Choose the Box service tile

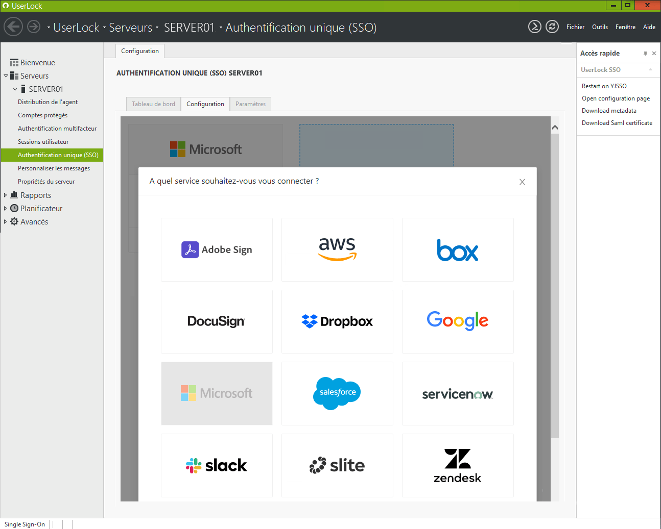pyautogui.click(x=458, y=249)
